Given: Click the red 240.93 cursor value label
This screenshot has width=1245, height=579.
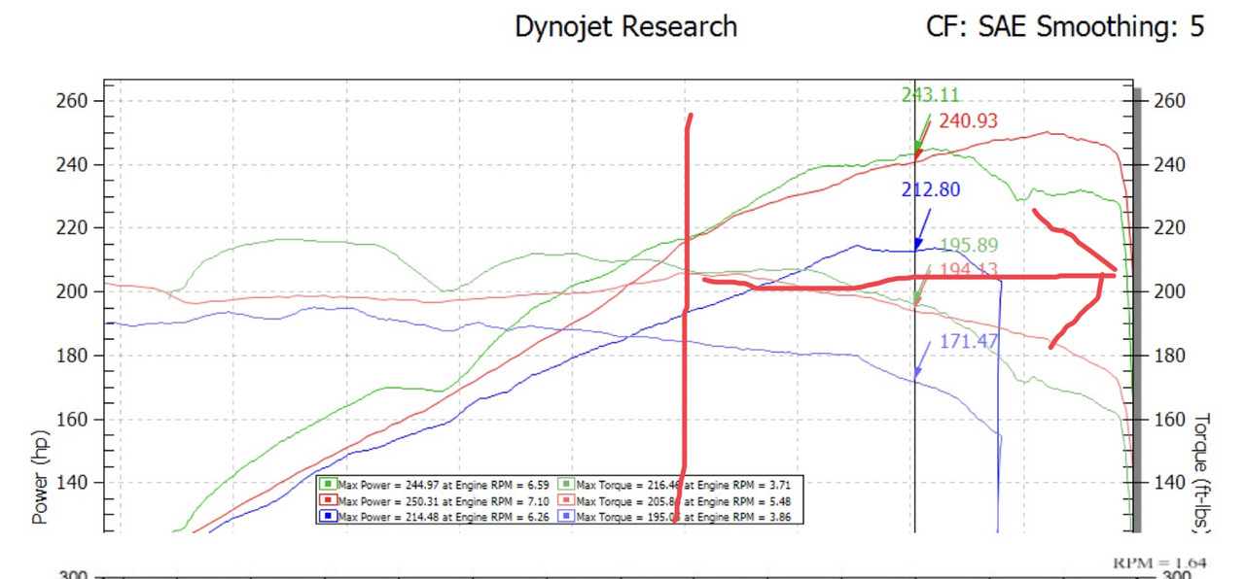Looking at the screenshot, I should pos(968,121).
